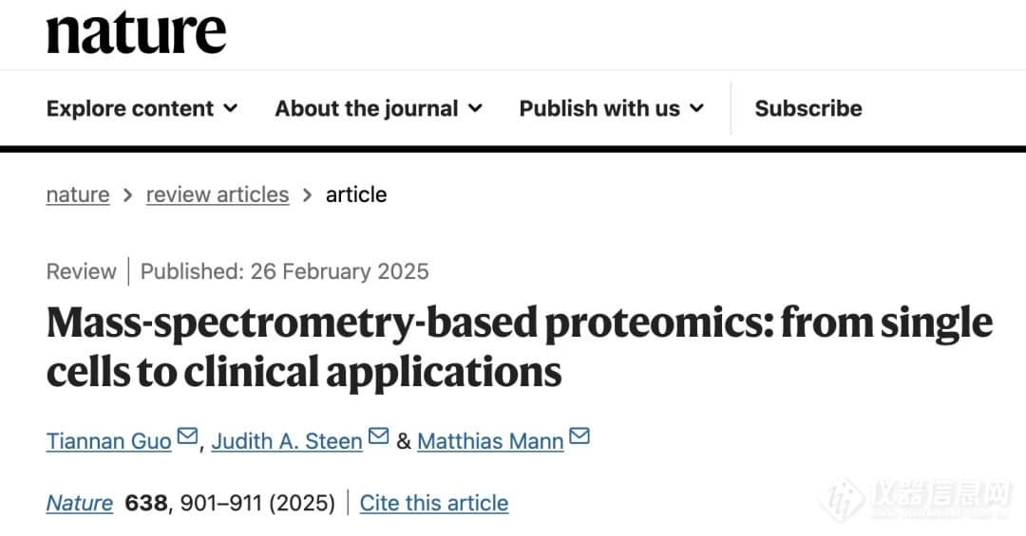Expand the Publish with us chevron

pyautogui.click(x=697, y=108)
